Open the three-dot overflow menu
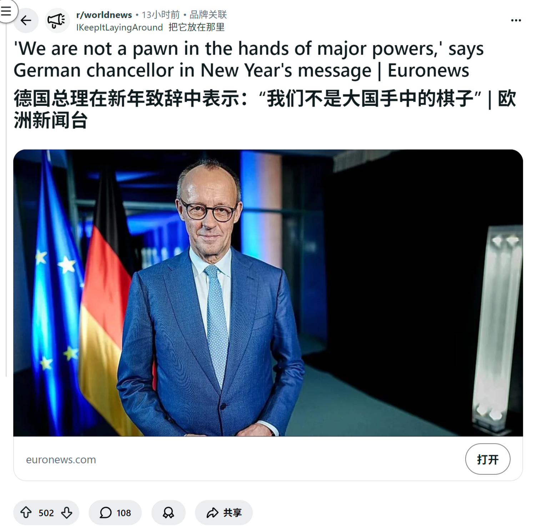 (516, 20)
